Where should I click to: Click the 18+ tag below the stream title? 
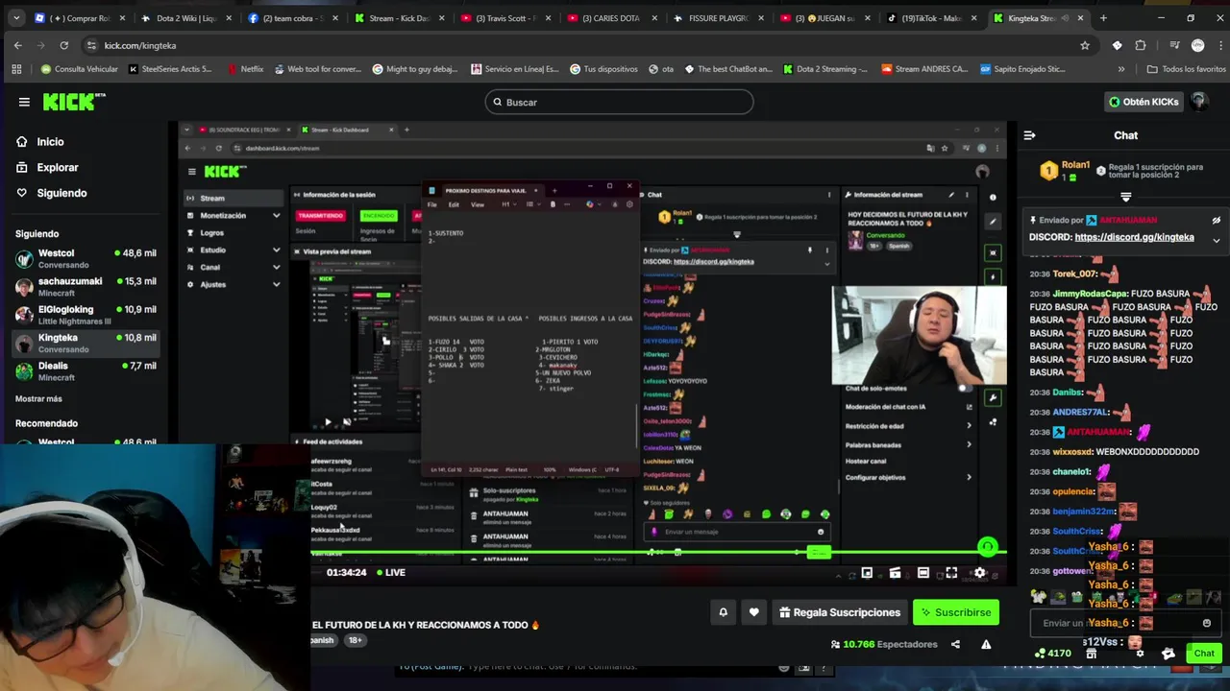(355, 640)
